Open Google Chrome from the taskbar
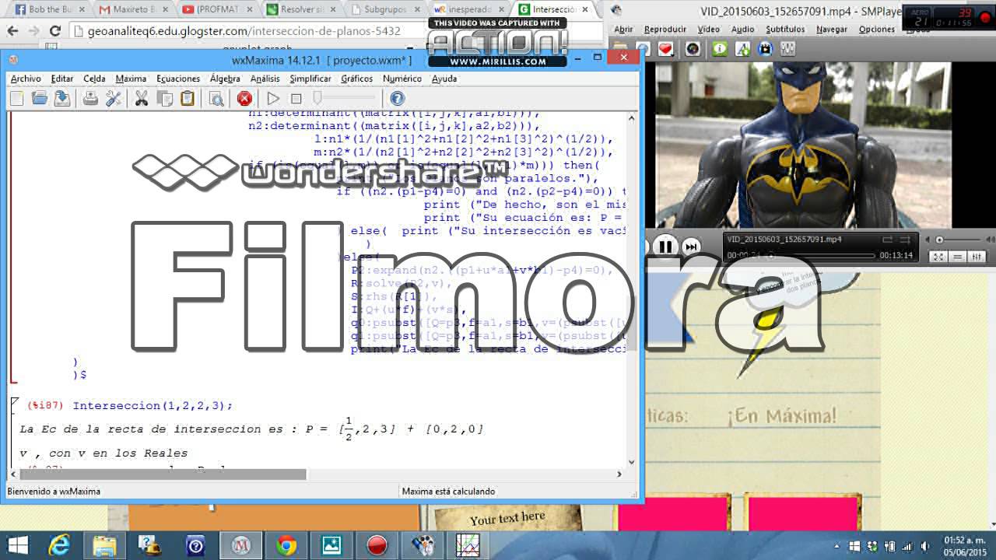The image size is (996, 560). click(286, 545)
